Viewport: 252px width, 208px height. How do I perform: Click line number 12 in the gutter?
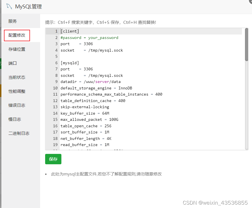tap(55, 101)
